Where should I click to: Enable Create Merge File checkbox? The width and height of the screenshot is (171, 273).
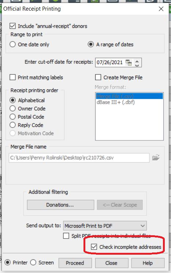pos(98,77)
